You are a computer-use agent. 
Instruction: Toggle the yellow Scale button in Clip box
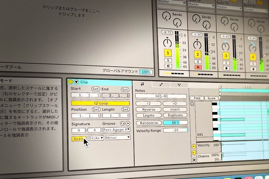79,139
